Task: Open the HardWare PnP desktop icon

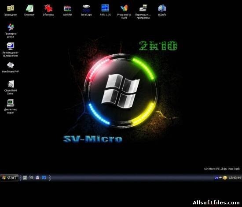Action: coord(11,67)
